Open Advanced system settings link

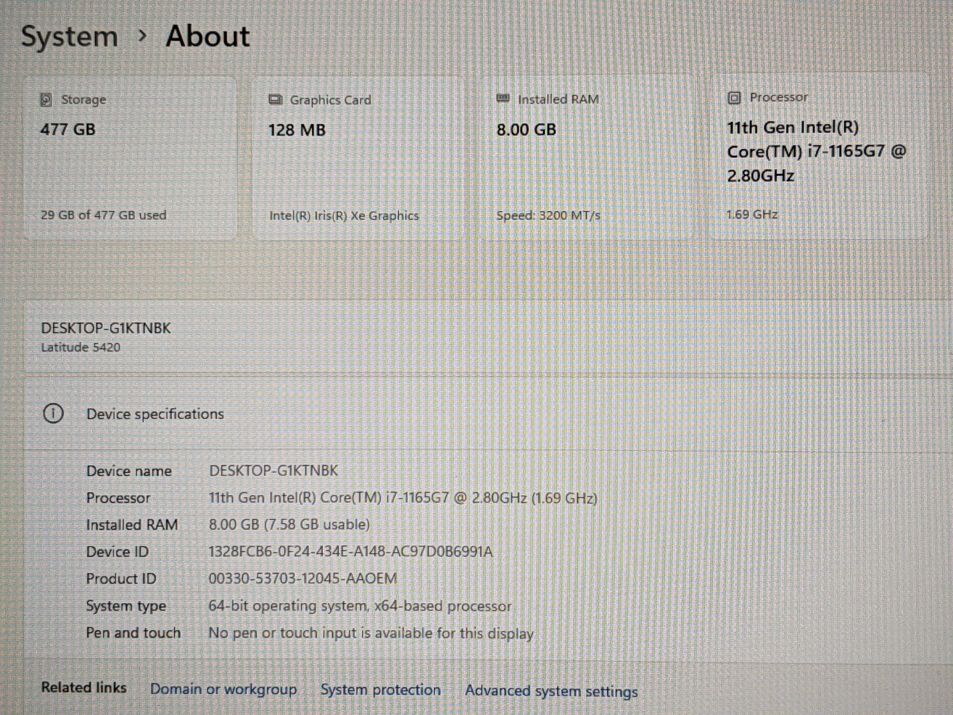(552, 691)
